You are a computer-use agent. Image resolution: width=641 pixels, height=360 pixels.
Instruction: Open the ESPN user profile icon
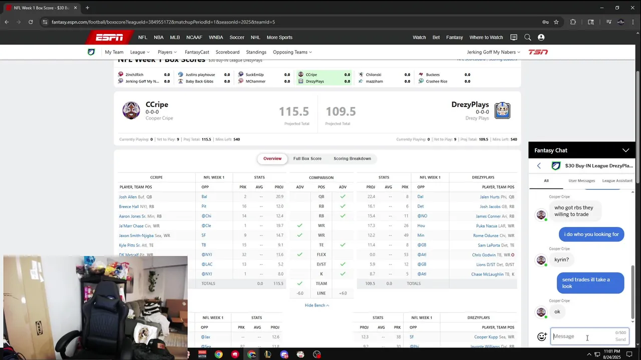541,37
